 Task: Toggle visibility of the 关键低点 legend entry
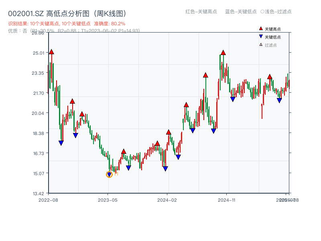tap(273, 36)
